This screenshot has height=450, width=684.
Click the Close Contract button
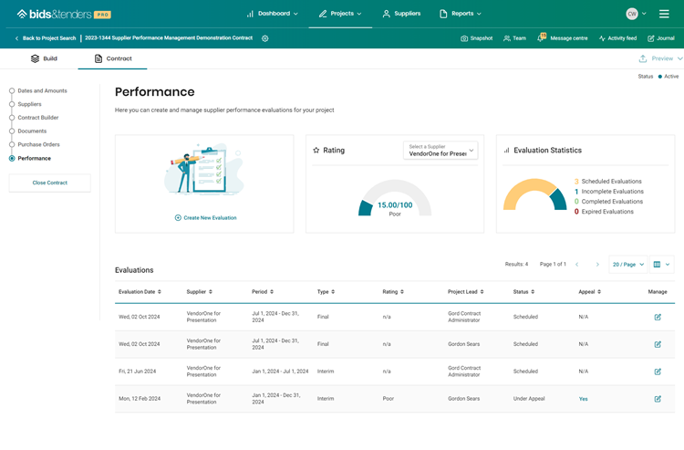pyautogui.click(x=50, y=183)
